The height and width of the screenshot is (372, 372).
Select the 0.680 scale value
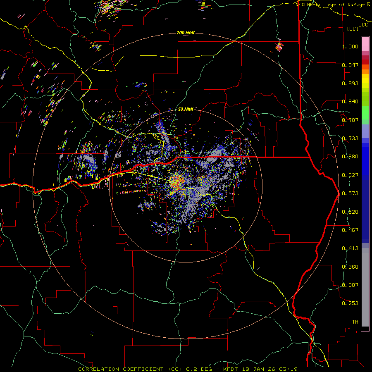coord(350,157)
